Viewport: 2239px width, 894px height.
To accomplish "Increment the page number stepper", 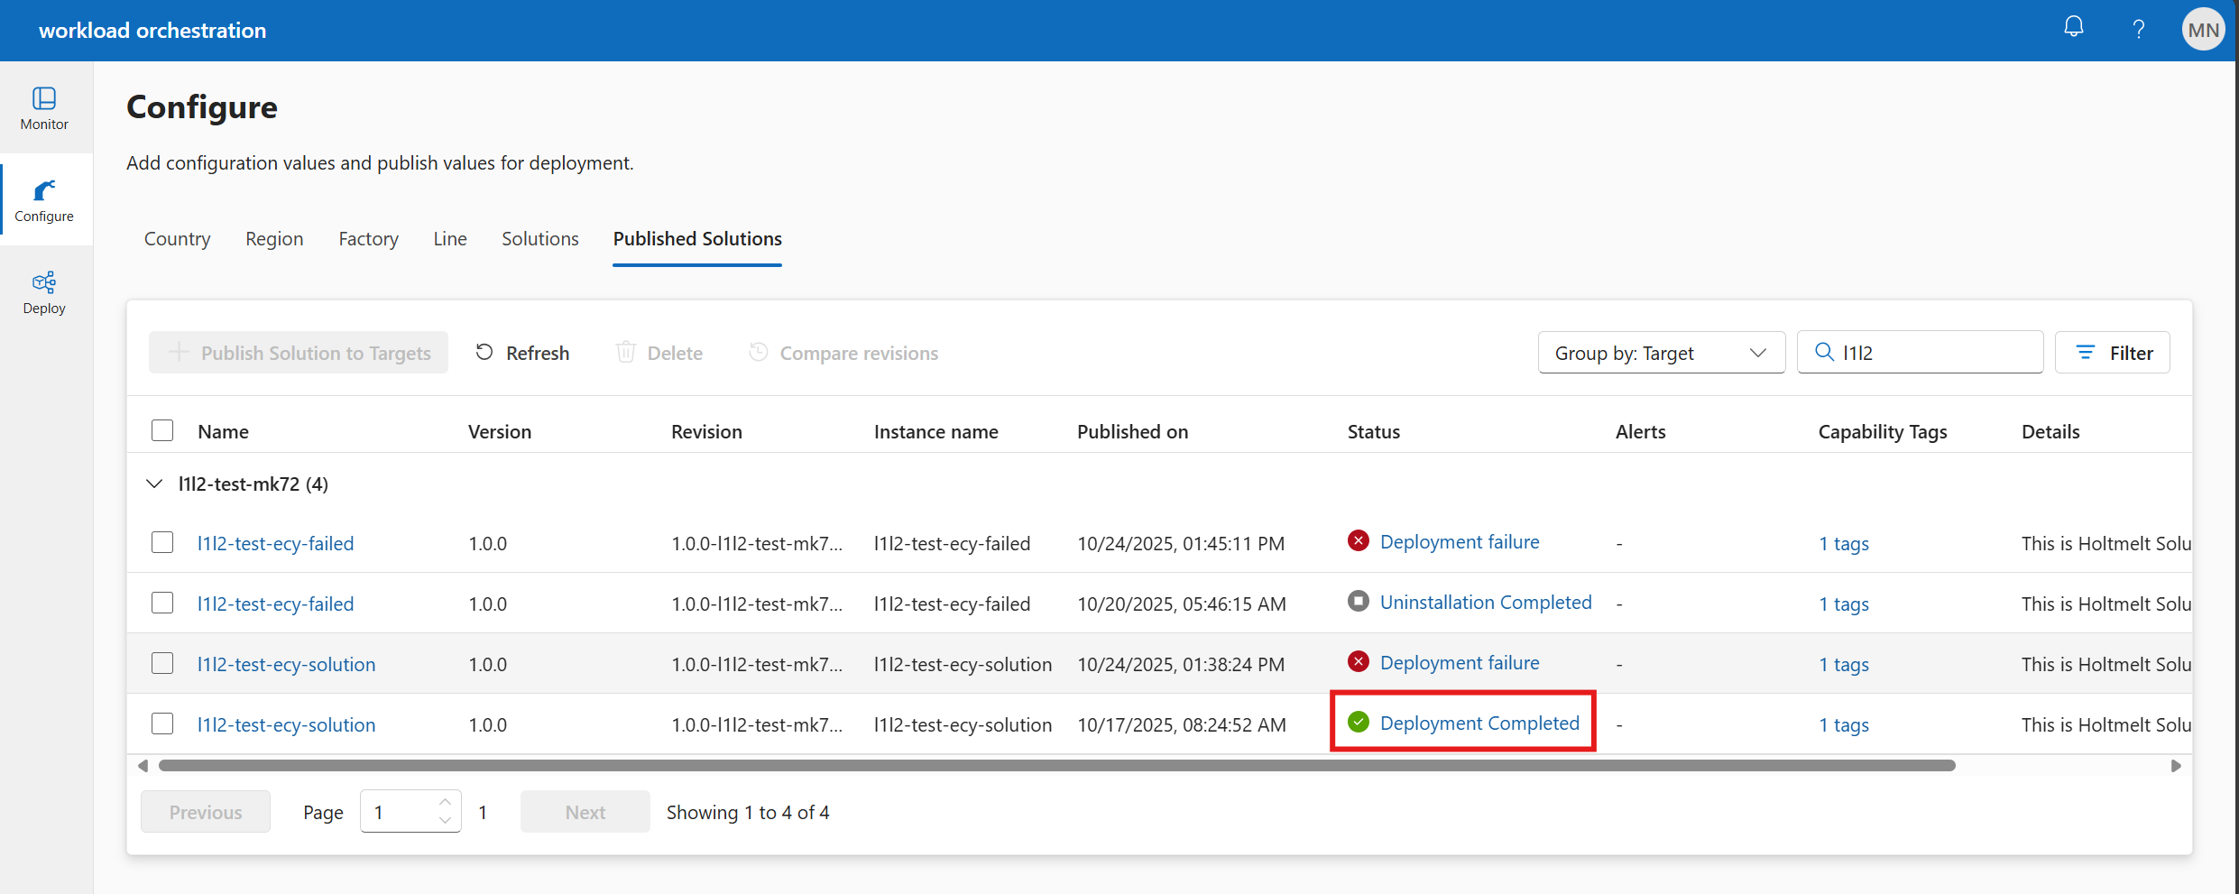I will pyautogui.click(x=445, y=802).
